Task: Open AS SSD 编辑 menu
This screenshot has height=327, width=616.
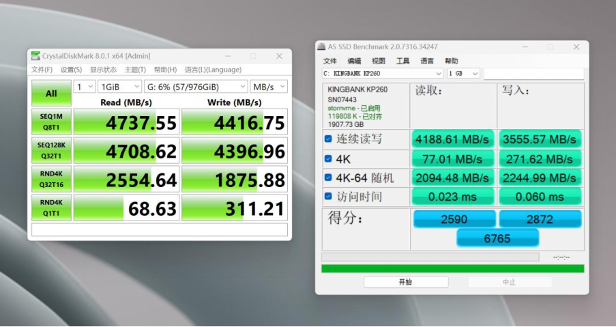Action: [354, 61]
